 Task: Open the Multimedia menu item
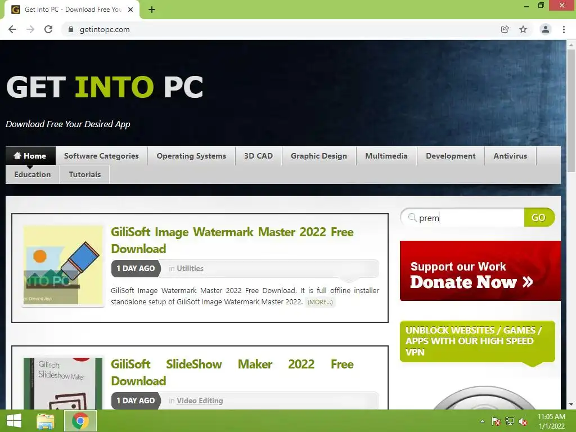386,156
